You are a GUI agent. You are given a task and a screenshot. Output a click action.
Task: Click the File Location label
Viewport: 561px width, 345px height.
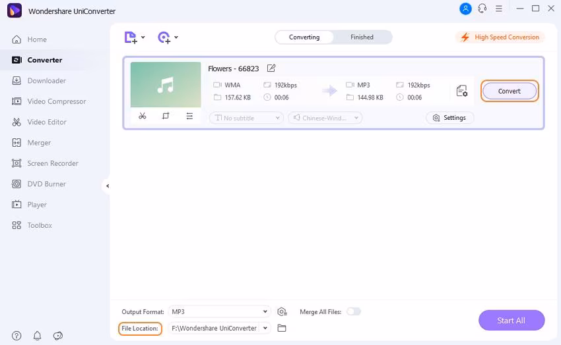(140, 329)
